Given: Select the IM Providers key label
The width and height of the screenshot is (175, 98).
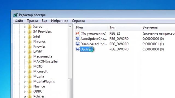Looking at the screenshot, I should 42,32.
